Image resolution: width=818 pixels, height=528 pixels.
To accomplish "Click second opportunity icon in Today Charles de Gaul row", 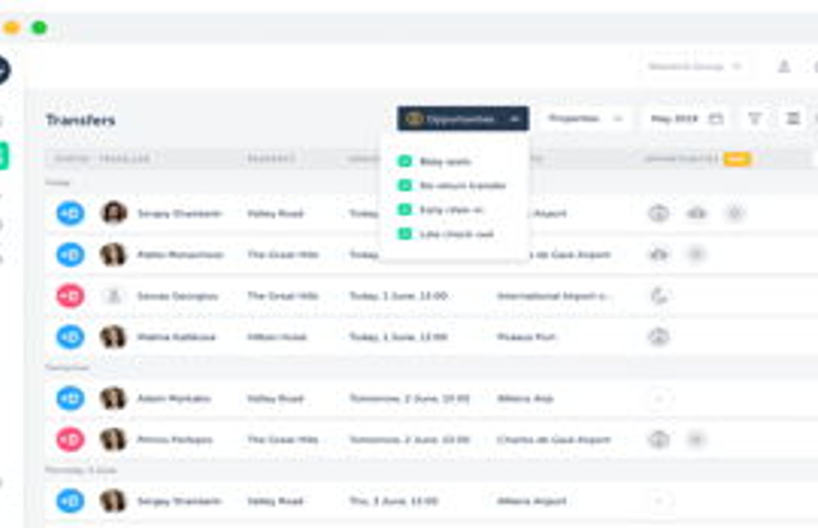I will 696,254.
